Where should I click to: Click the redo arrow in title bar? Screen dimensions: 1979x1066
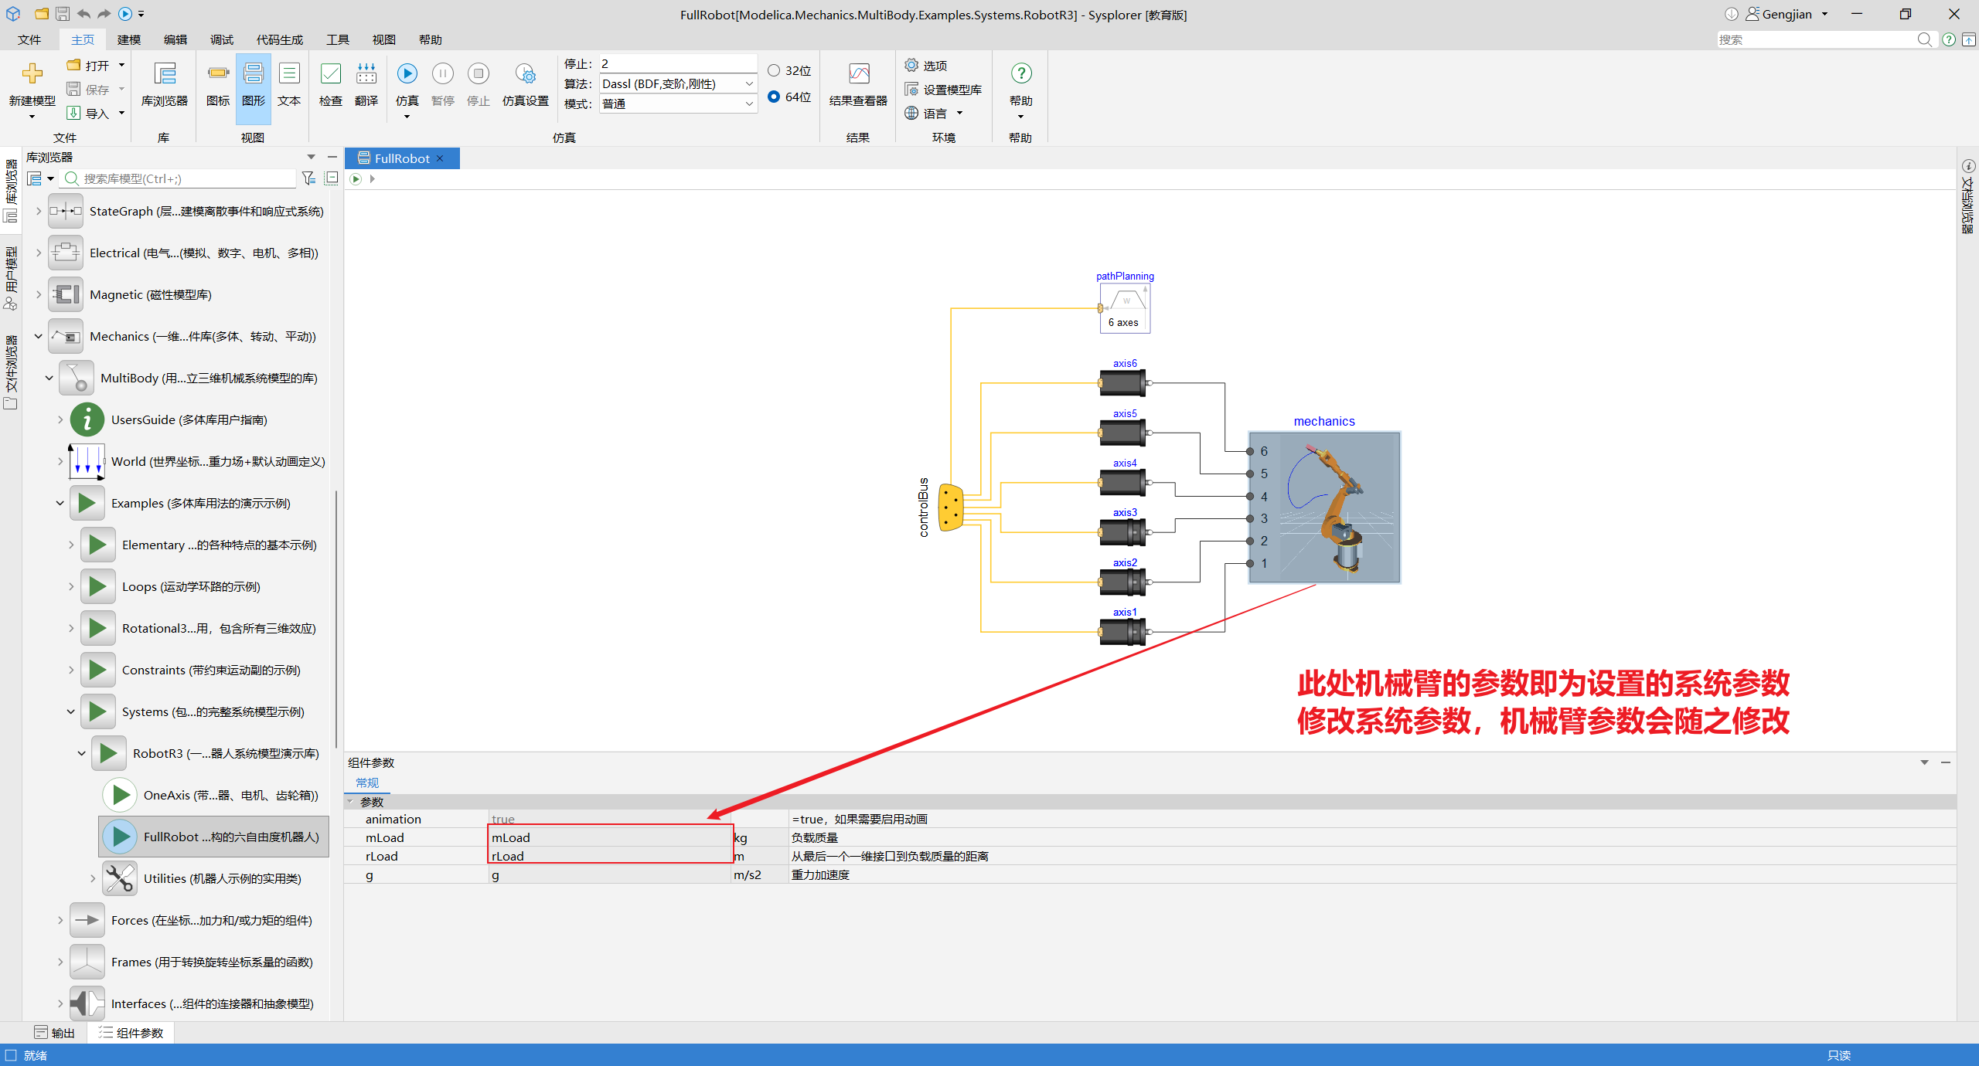click(x=104, y=14)
